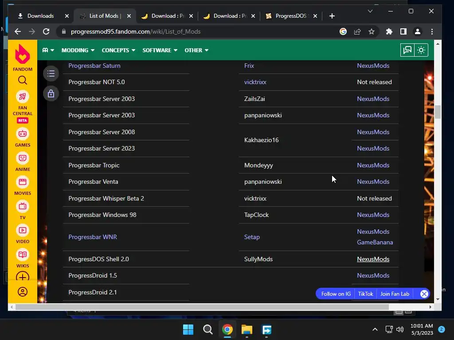Share this page icon
The height and width of the screenshot is (340, 454).
[357, 31]
